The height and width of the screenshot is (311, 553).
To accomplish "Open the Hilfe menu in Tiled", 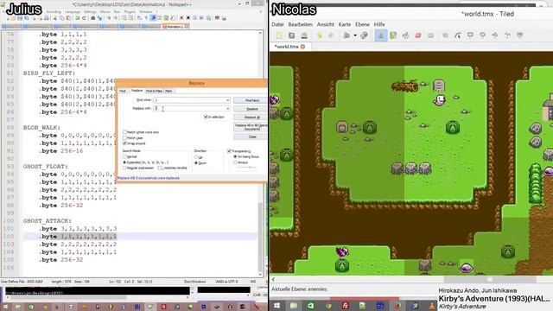I will pos(379,24).
